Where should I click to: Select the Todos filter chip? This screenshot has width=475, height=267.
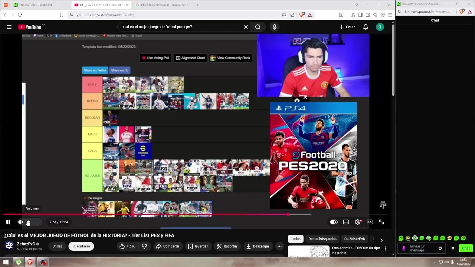pyautogui.click(x=296, y=239)
